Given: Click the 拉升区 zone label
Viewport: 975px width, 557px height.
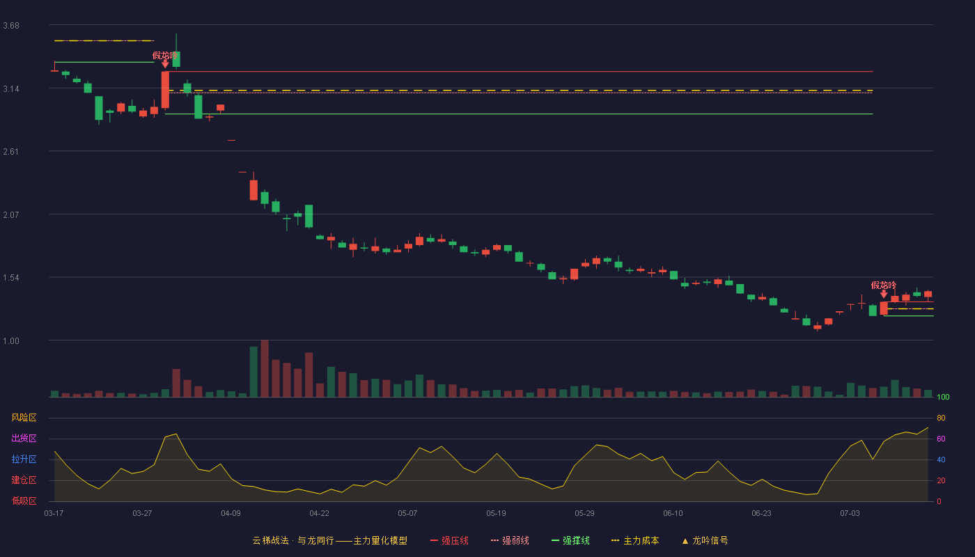Looking at the screenshot, I should point(24,460).
